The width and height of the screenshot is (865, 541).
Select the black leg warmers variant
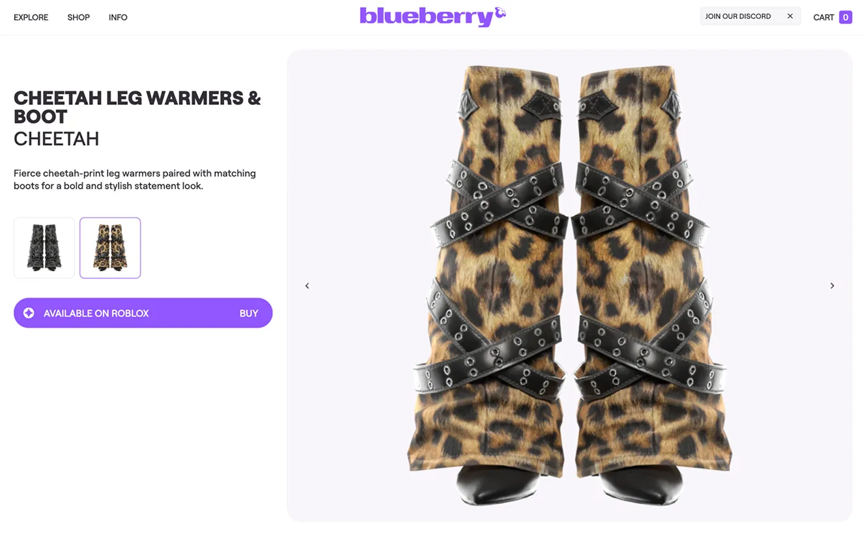click(44, 248)
